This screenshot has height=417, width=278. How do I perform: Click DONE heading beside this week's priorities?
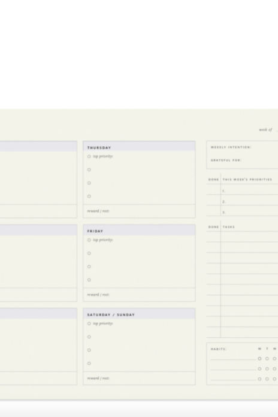pos(213,180)
